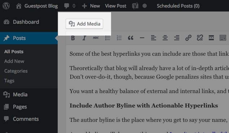This screenshot has height=133, width=229.
Task: Click the Comments sidebar bubble icon
Action: tap(6, 119)
